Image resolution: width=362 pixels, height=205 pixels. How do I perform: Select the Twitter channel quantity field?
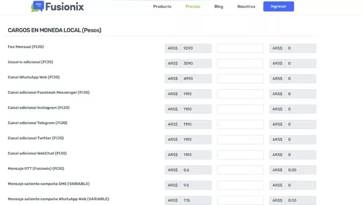point(240,139)
